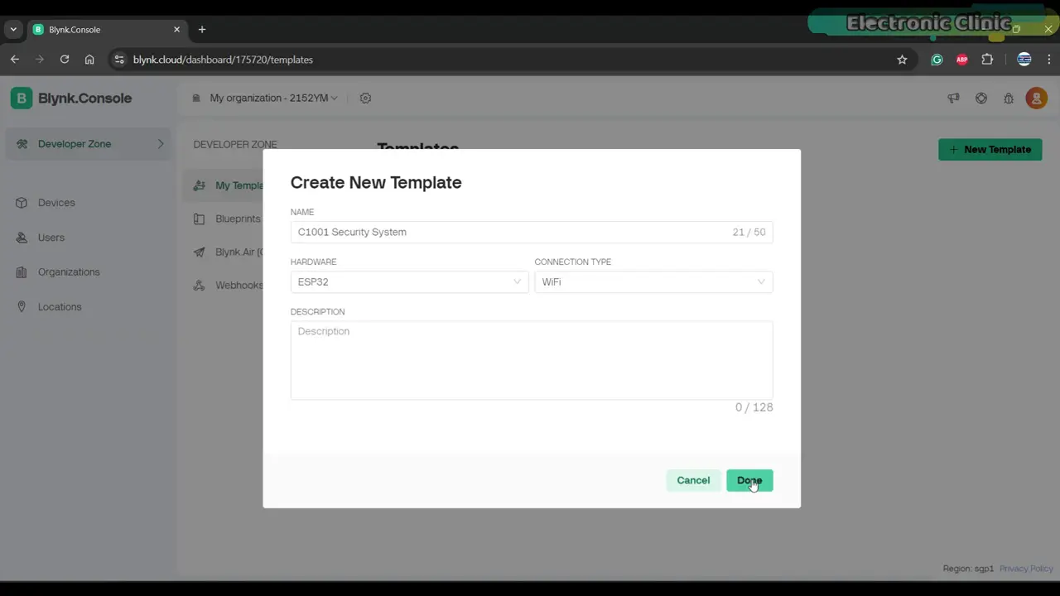Open the help lifebuoy icon

[x=981, y=98]
